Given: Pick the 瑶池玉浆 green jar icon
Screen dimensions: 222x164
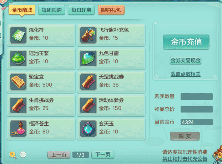Looking at the screenshot, I should click(x=18, y=59).
